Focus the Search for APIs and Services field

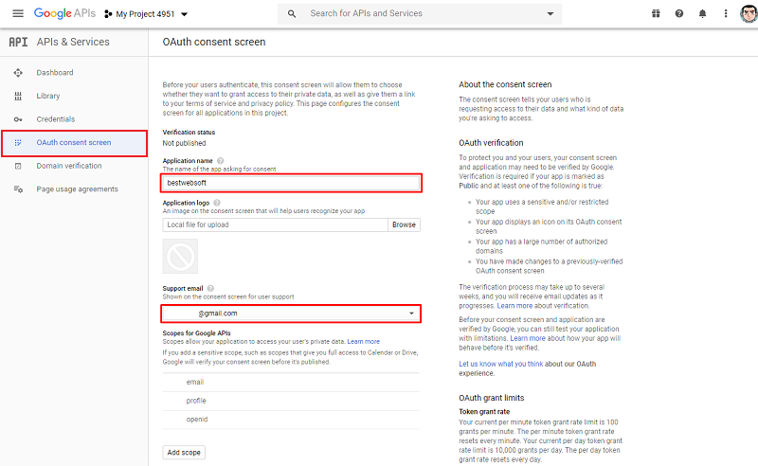coord(421,13)
